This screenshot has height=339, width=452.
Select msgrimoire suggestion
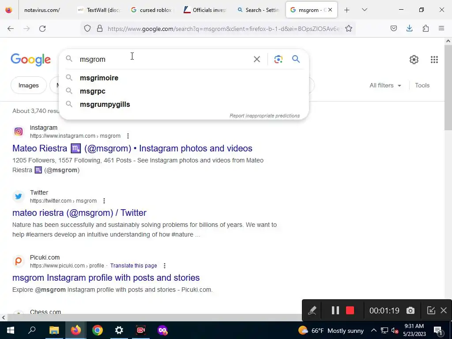(x=184, y=78)
